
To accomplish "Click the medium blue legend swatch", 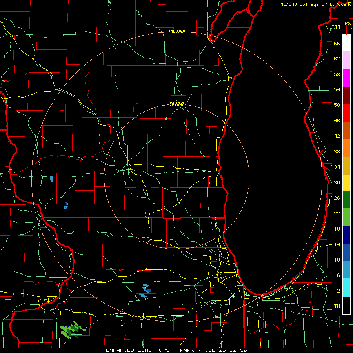I will click(x=346, y=252).
